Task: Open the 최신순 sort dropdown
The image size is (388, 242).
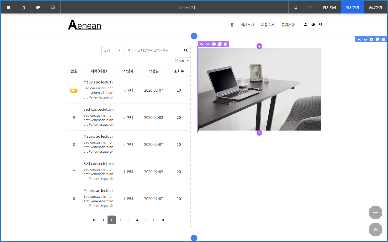Action: coord(183,60)
